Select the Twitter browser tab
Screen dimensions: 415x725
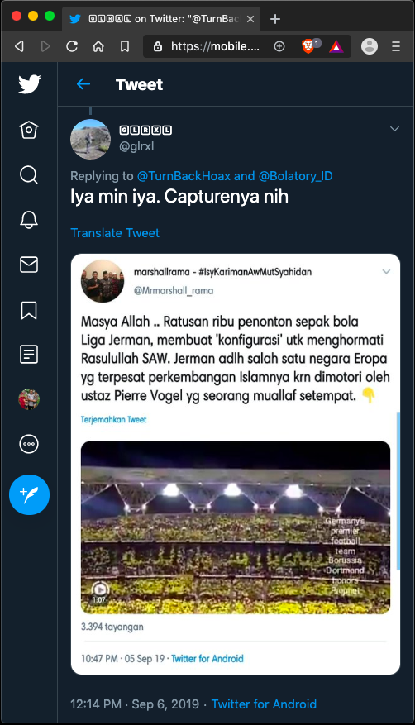161,19
